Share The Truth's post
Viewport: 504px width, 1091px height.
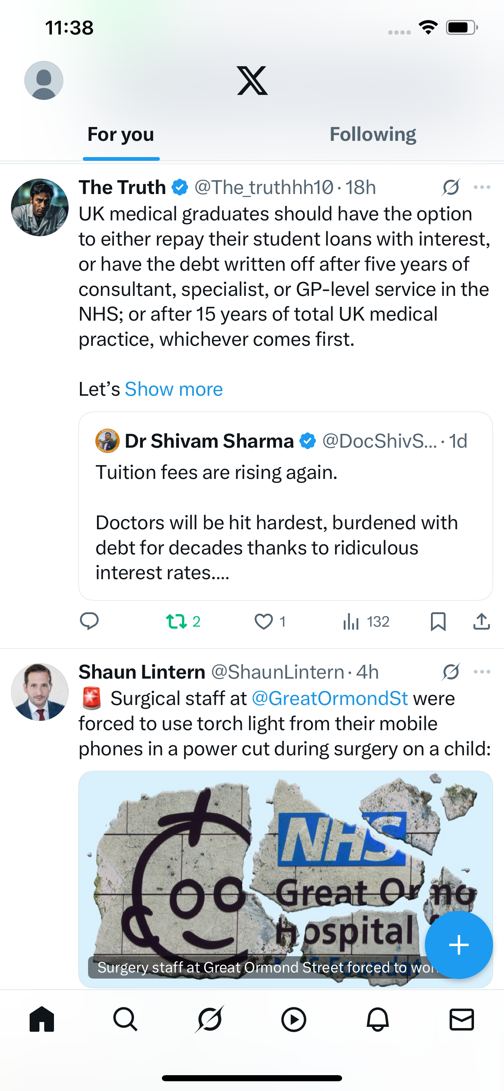482,621
